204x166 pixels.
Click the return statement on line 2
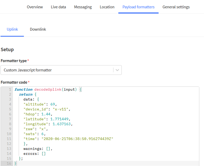28,94
